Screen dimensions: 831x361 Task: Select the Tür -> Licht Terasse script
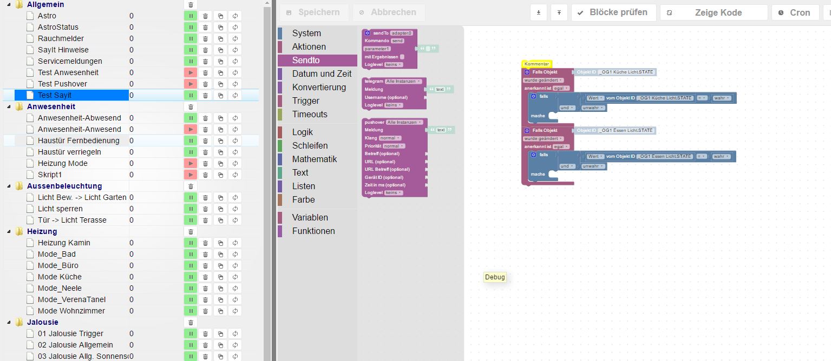click(72, 220)
